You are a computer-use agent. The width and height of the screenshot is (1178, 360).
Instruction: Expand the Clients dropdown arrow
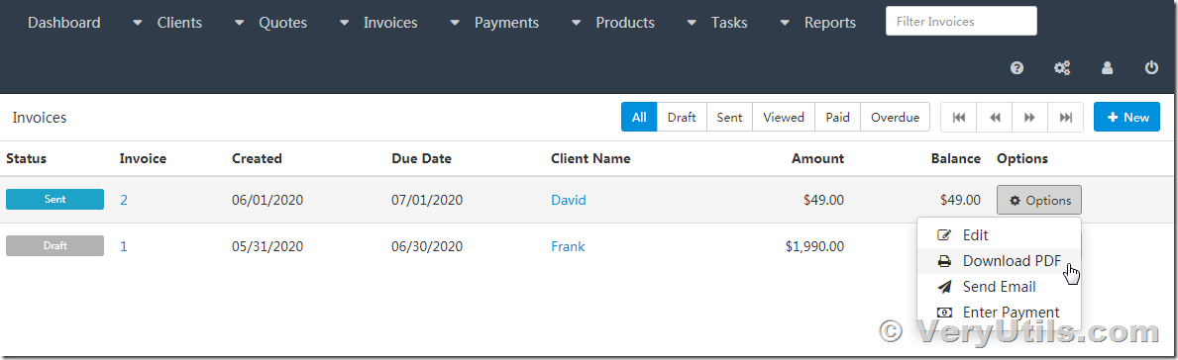pyautogui.click(x=137, y=23)
